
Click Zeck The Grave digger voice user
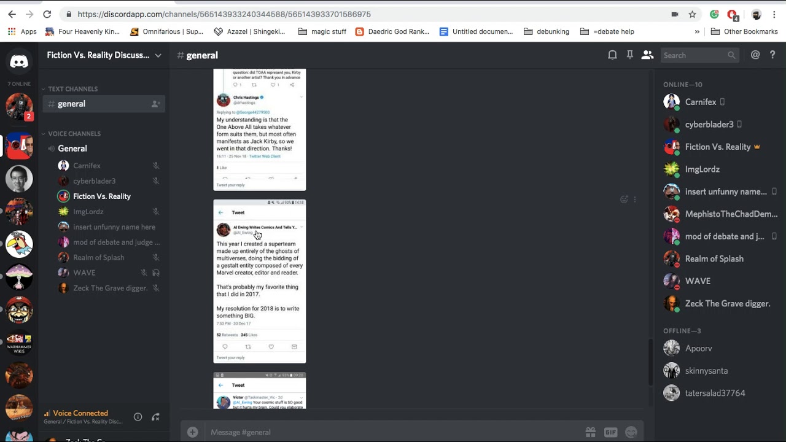(109, 288)
